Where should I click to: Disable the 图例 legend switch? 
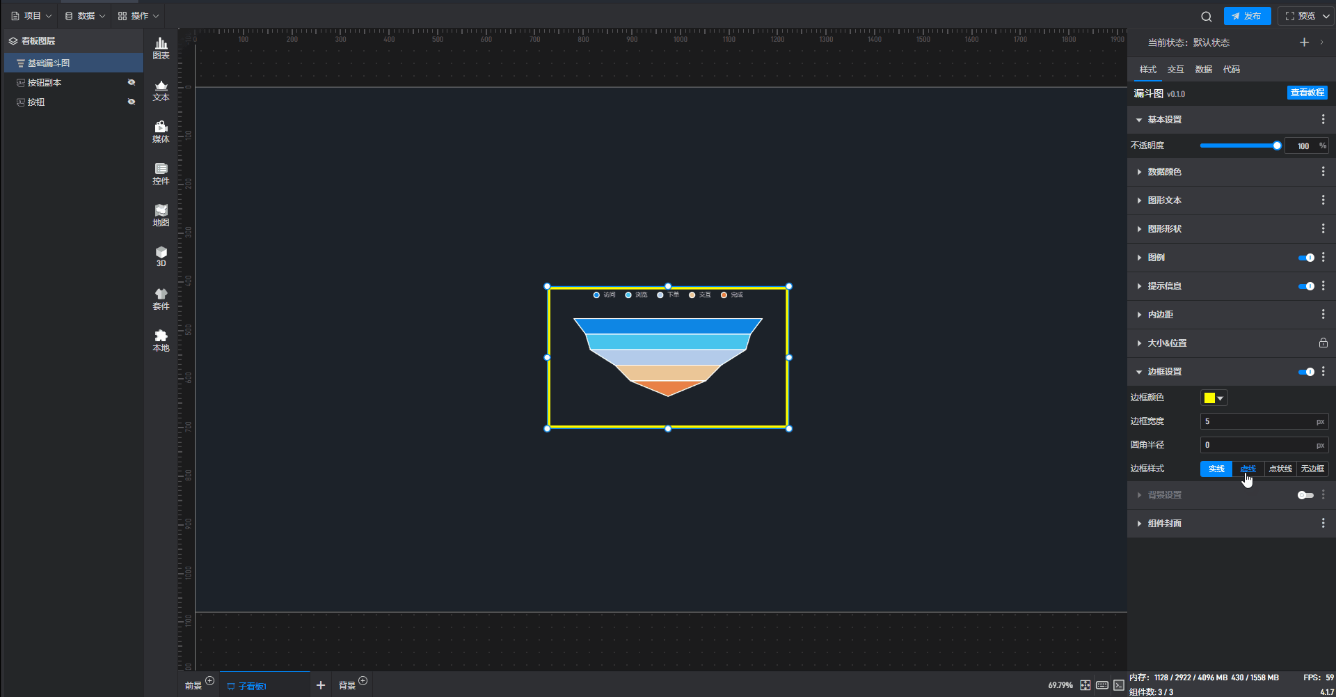(x=1306, y=258)
